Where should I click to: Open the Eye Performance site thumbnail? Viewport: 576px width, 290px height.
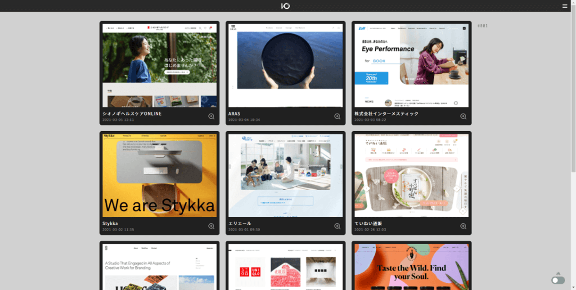(x=411, y=65)
